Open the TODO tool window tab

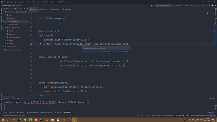click(x=12, y=112)
